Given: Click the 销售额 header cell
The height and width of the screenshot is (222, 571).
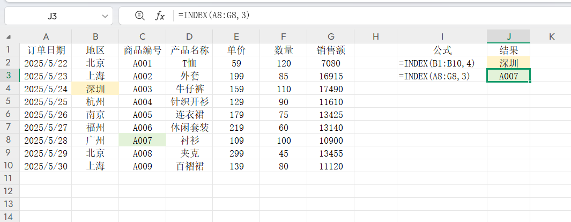Looking at the screenshot, I should [331, 50].
